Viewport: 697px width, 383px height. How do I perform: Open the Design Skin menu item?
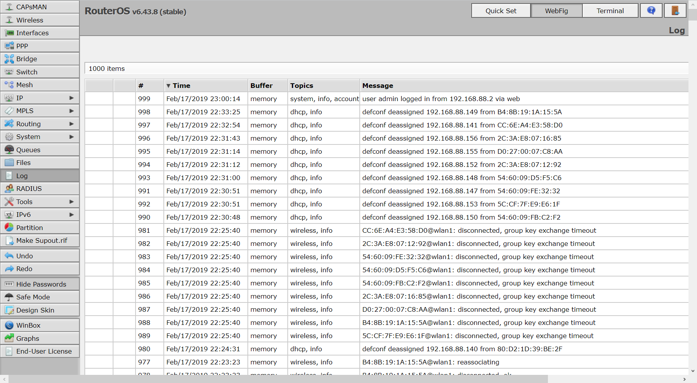click(40, 310)
